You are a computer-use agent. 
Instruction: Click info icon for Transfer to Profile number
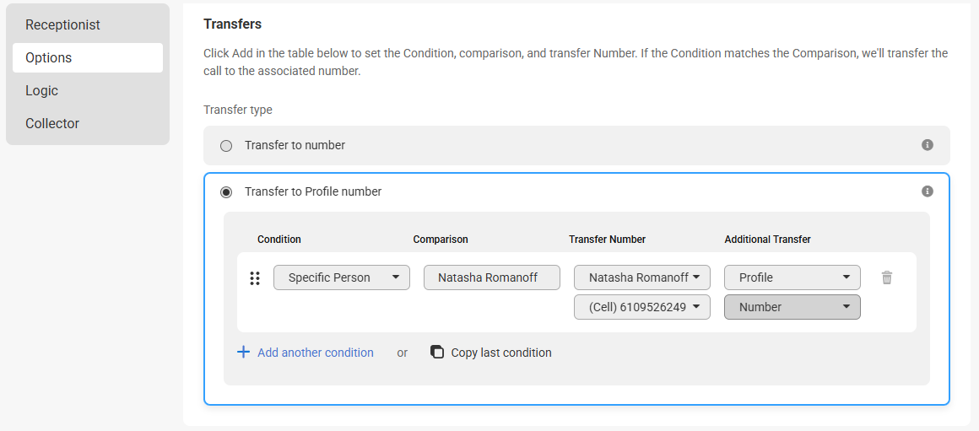pyautogui.click(x=928, y=191)
